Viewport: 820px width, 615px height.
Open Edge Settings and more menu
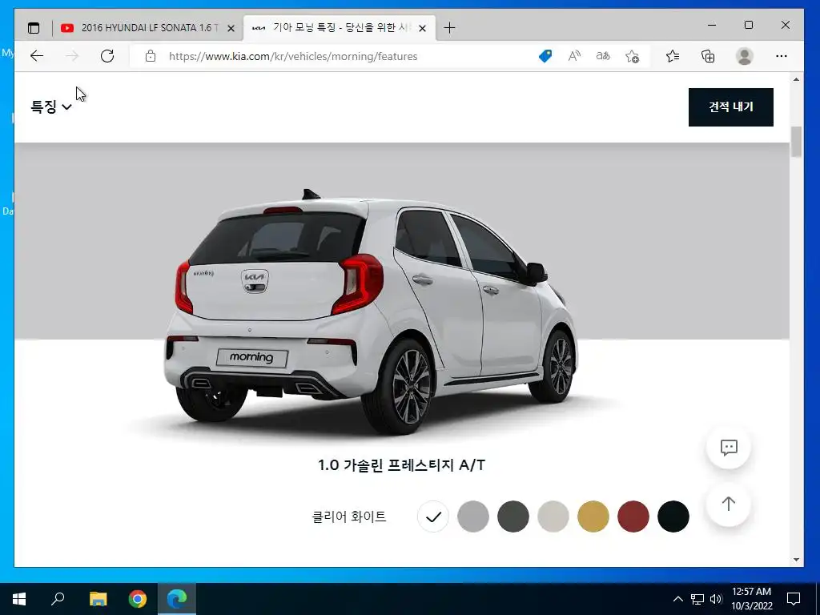tap(782, 56)
